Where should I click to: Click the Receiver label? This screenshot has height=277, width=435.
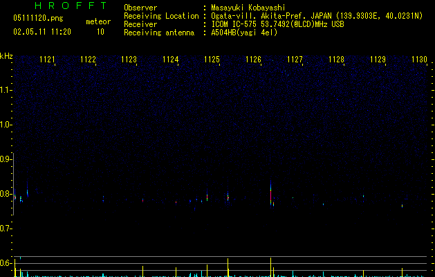click(x=140, y=24)
